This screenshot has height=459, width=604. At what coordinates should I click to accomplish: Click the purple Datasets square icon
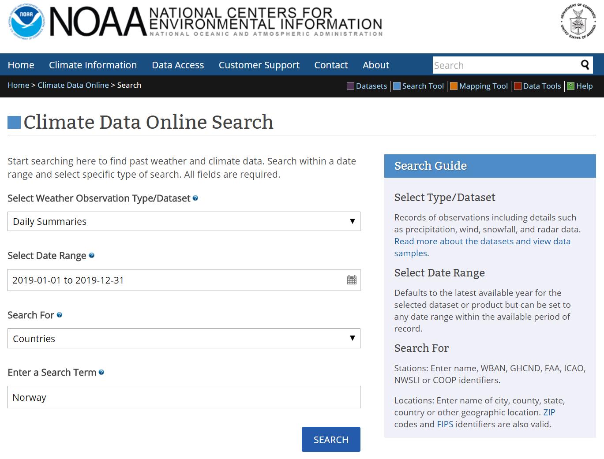[351, 86]
